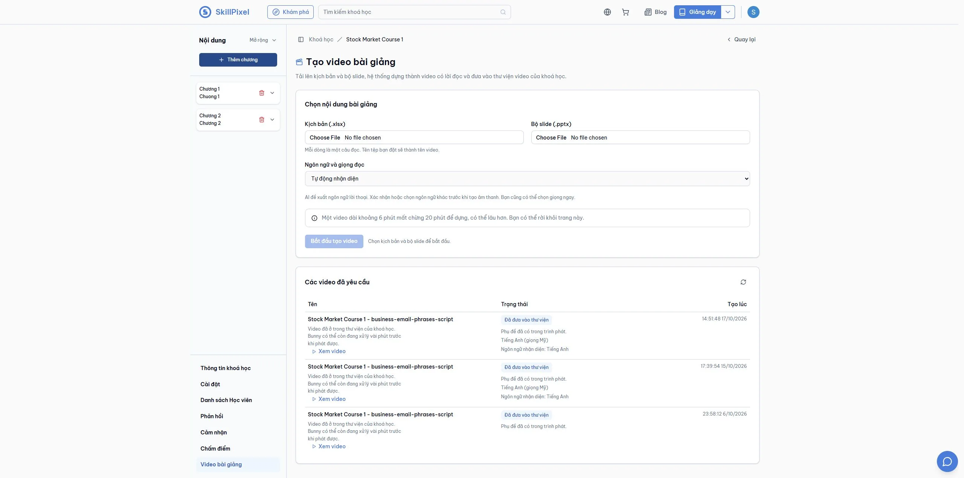This screenshot has height=478, width=964.
Task: Select the Video bài giảng menu item
Action: (x=238, y=464)
